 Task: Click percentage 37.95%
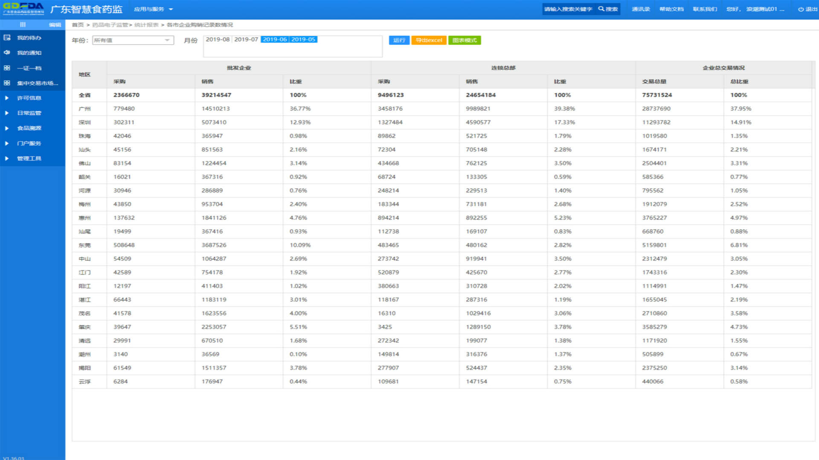pyautogui.click(x=741, y=109)
